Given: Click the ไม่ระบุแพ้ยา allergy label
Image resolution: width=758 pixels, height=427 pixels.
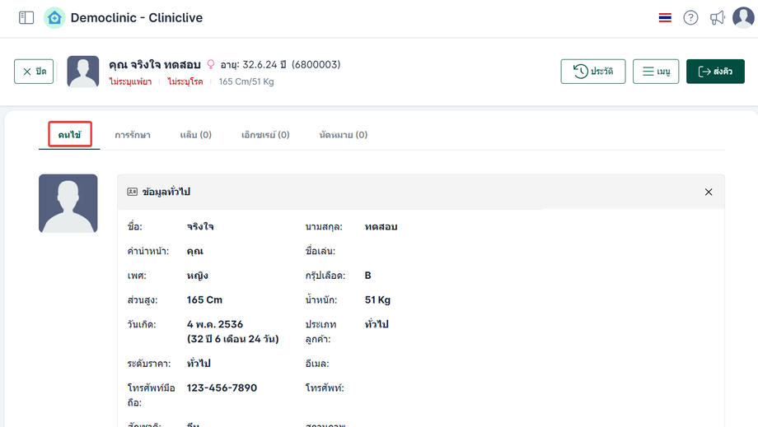Looking at the screenshot, I should (x=130, y=81).
